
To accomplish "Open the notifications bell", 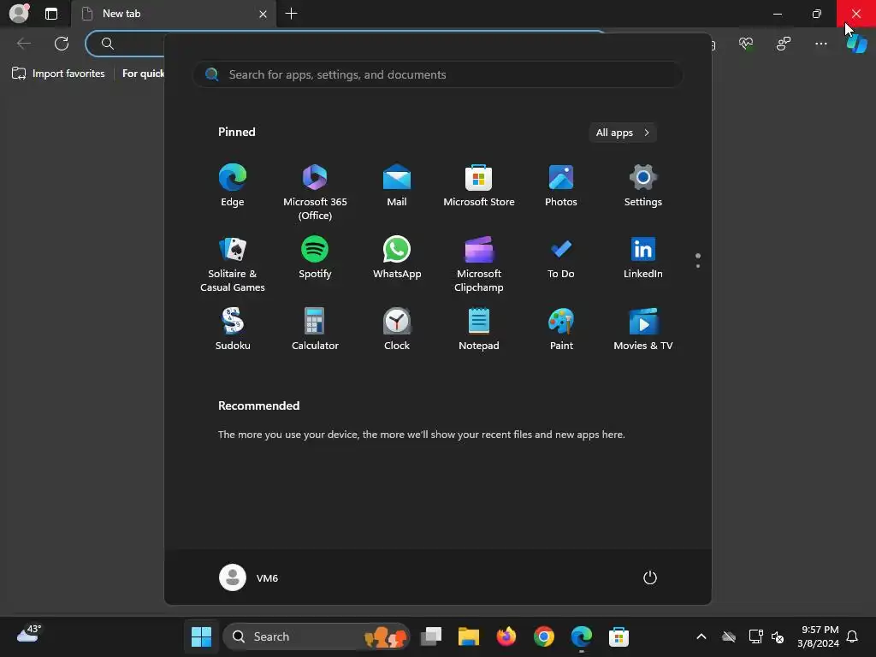I will [852, 636].
